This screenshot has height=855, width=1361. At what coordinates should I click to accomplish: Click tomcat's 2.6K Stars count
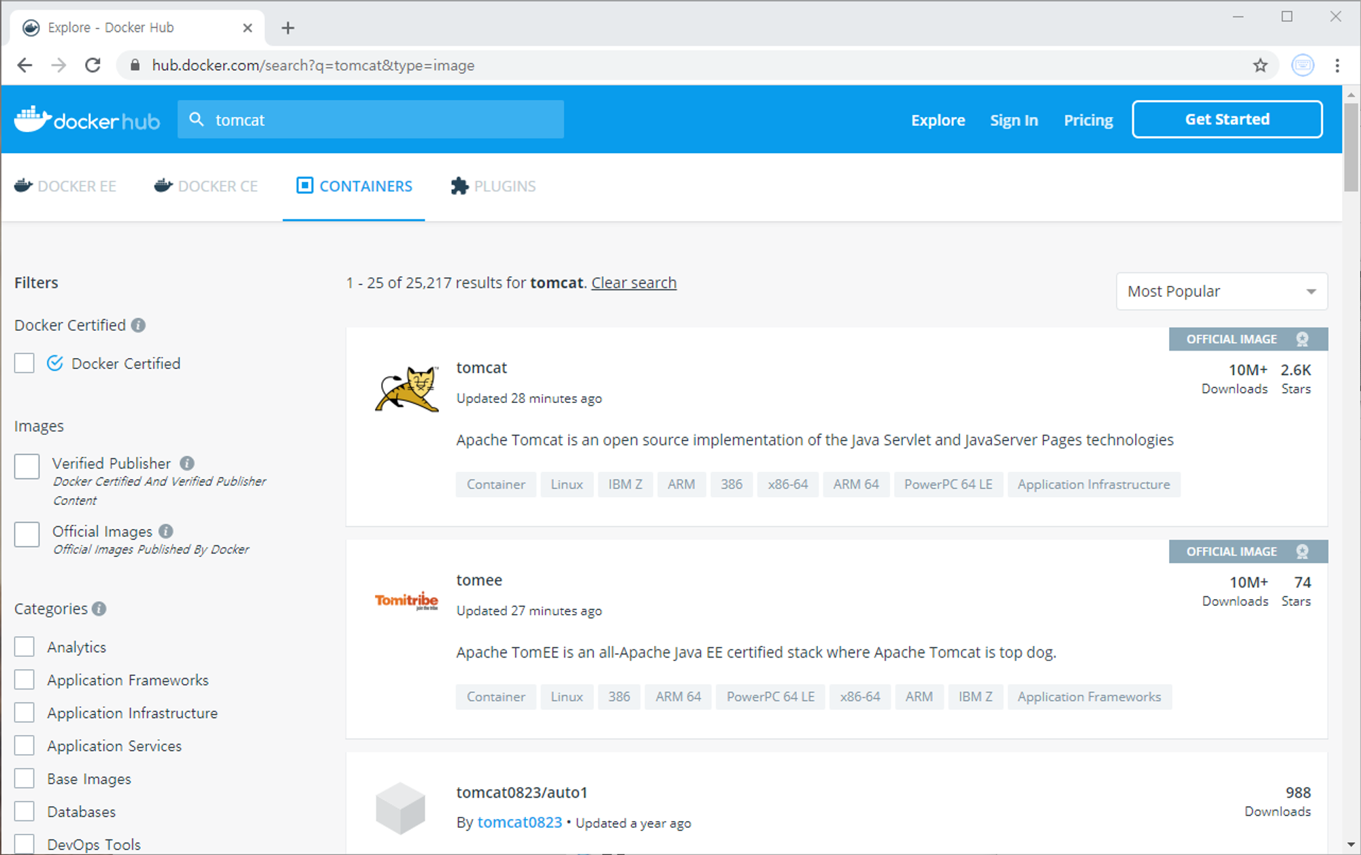(x=1296, y=378)
